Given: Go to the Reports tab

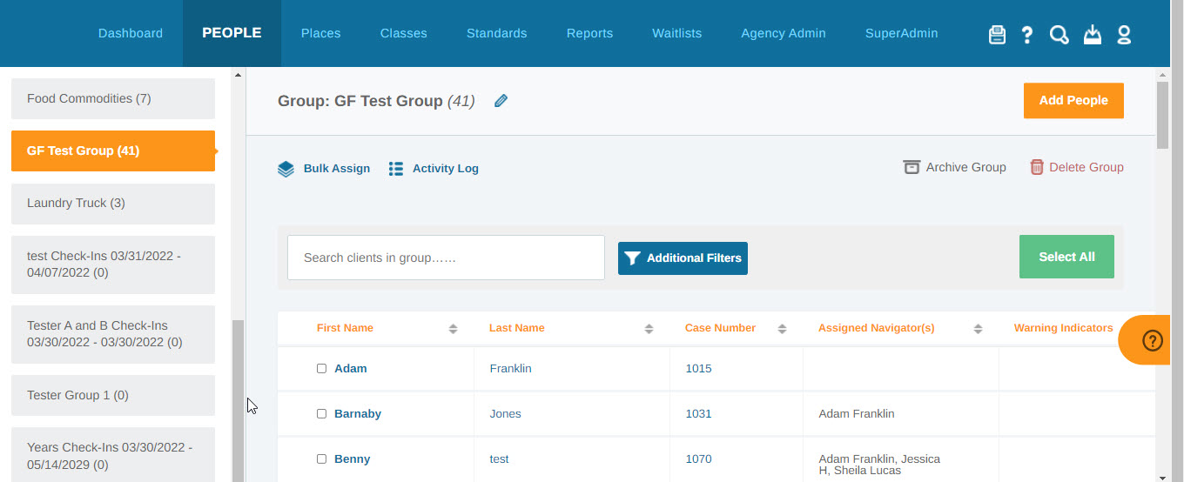Looking at the screenshot, I should tap(589, 33).
